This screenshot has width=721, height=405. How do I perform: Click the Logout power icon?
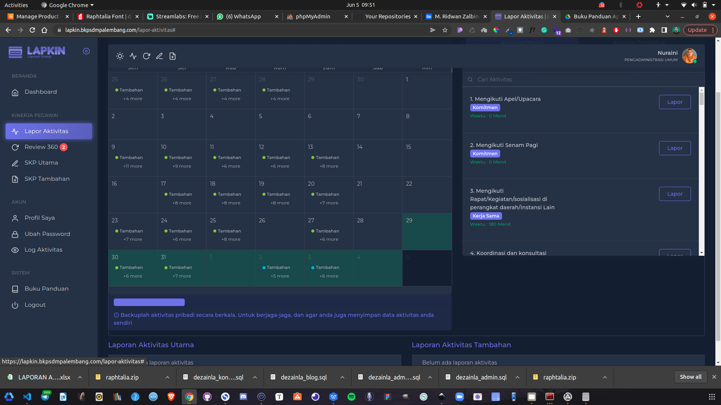(15, 305)
